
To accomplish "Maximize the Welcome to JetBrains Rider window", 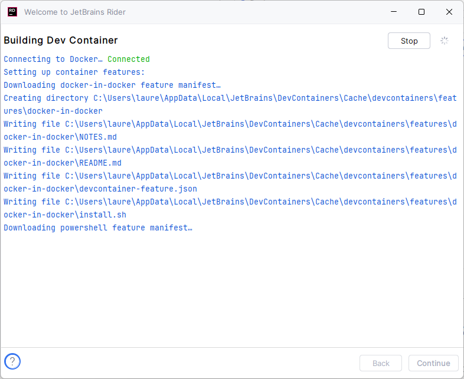I will tap(421, 12).
